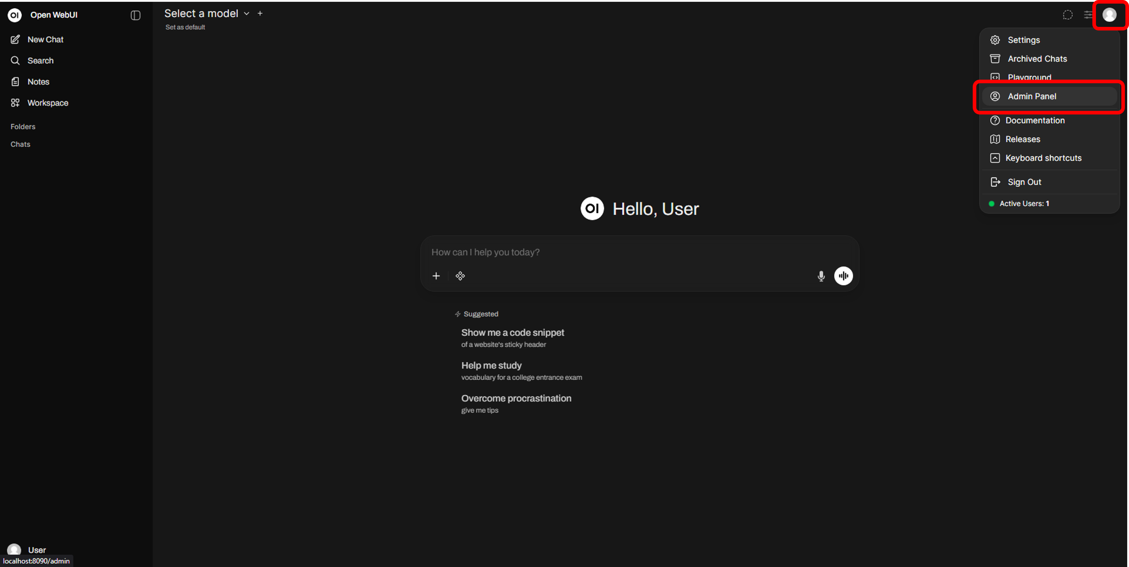1129x567 pixels.
Task: Open Settings from the user menu
Action: click(1023, 40)
